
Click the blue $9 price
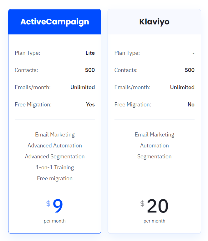(x=55, y=206)
